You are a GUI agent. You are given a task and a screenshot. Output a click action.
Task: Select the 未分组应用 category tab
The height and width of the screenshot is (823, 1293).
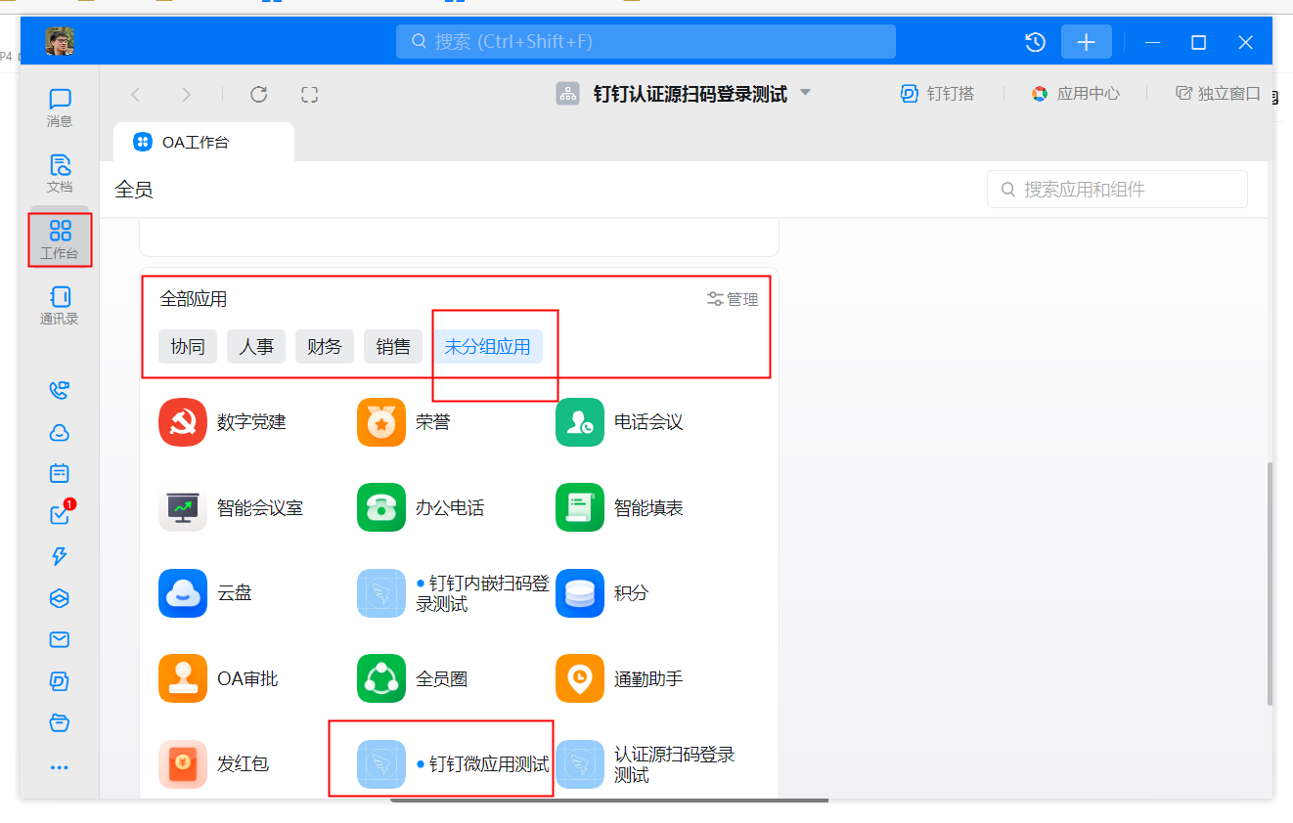[x=487, y=346]
